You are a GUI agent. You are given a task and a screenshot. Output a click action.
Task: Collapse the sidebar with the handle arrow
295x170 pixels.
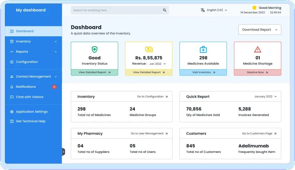coord(63,152)
